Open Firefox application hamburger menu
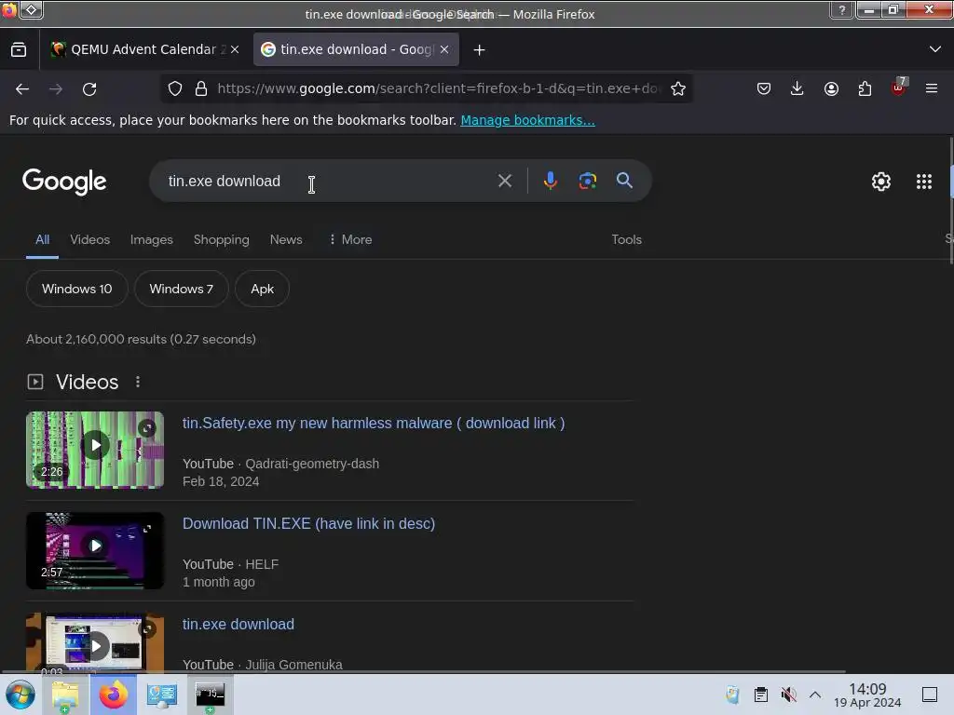 click(x=932, y=88)
